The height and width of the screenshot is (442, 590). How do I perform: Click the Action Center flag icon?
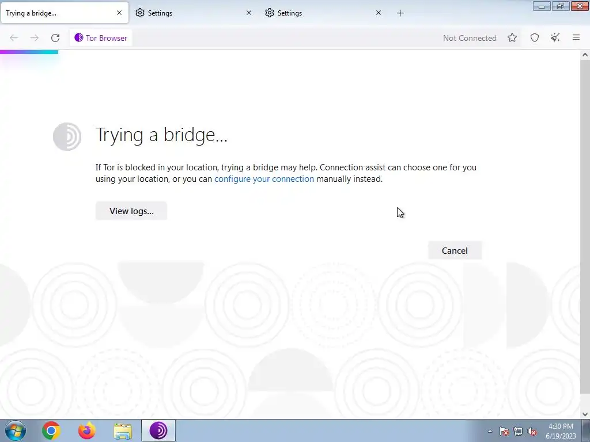coord(504,431)
